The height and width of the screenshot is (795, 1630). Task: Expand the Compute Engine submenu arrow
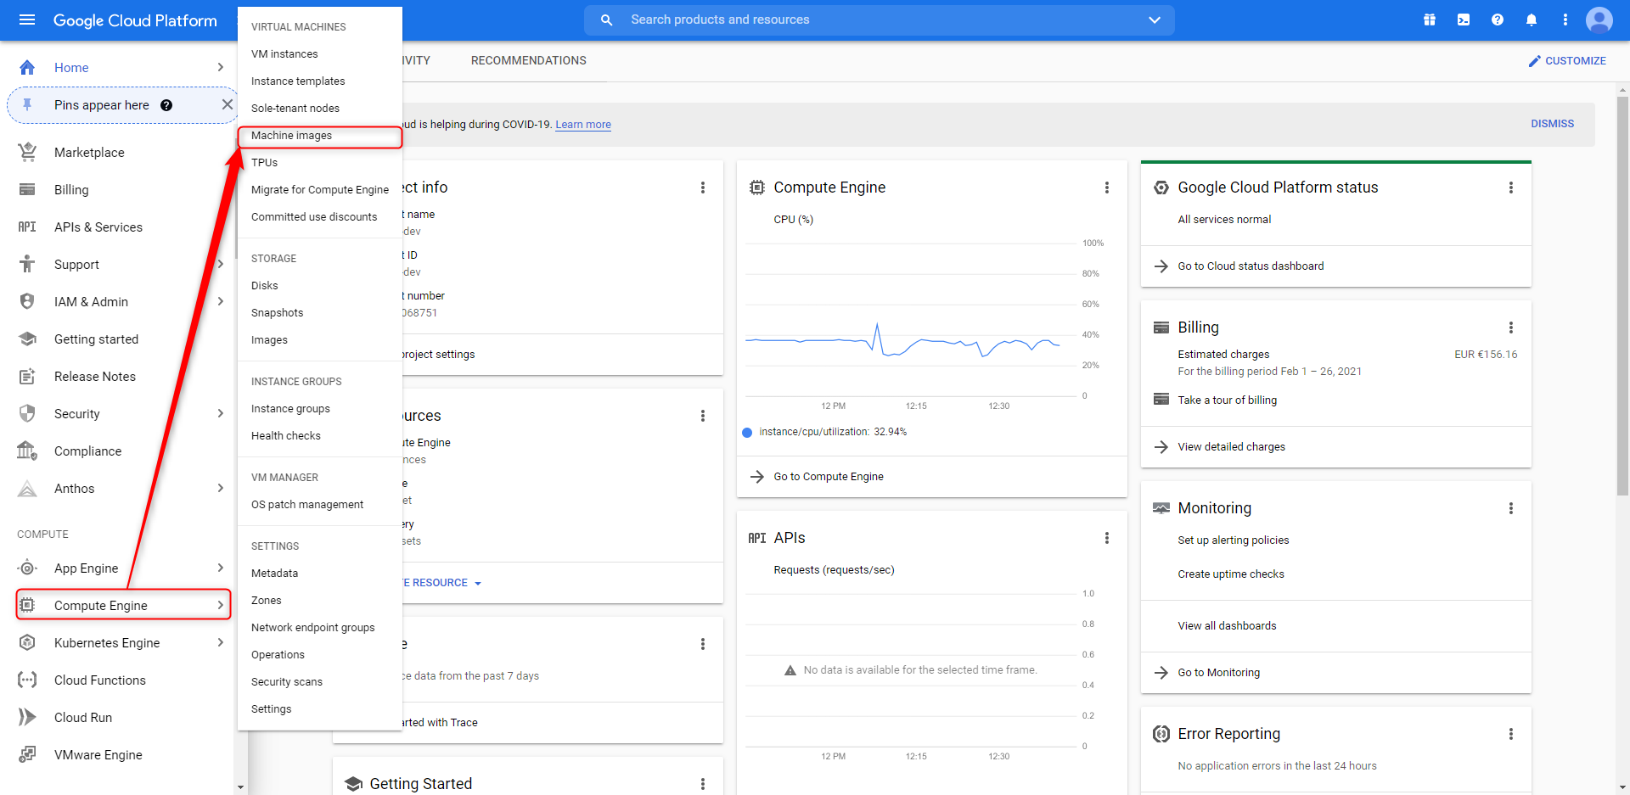point(220,605)
